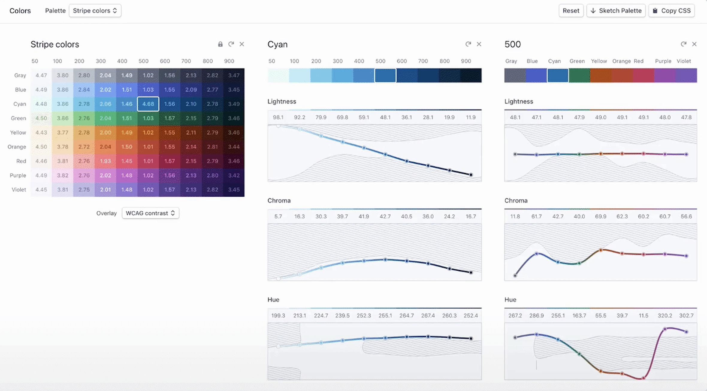Select the Cyan 200 swatch in Cyan strip
Screen dimensions: 707x391
pyautogui.click(x=321, y=75)
